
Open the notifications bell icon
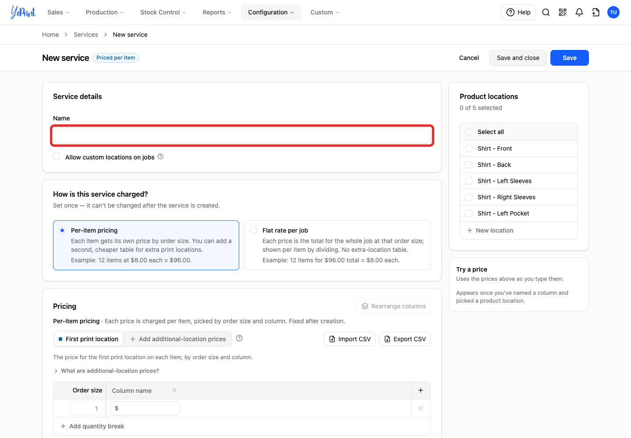point(579,12)
